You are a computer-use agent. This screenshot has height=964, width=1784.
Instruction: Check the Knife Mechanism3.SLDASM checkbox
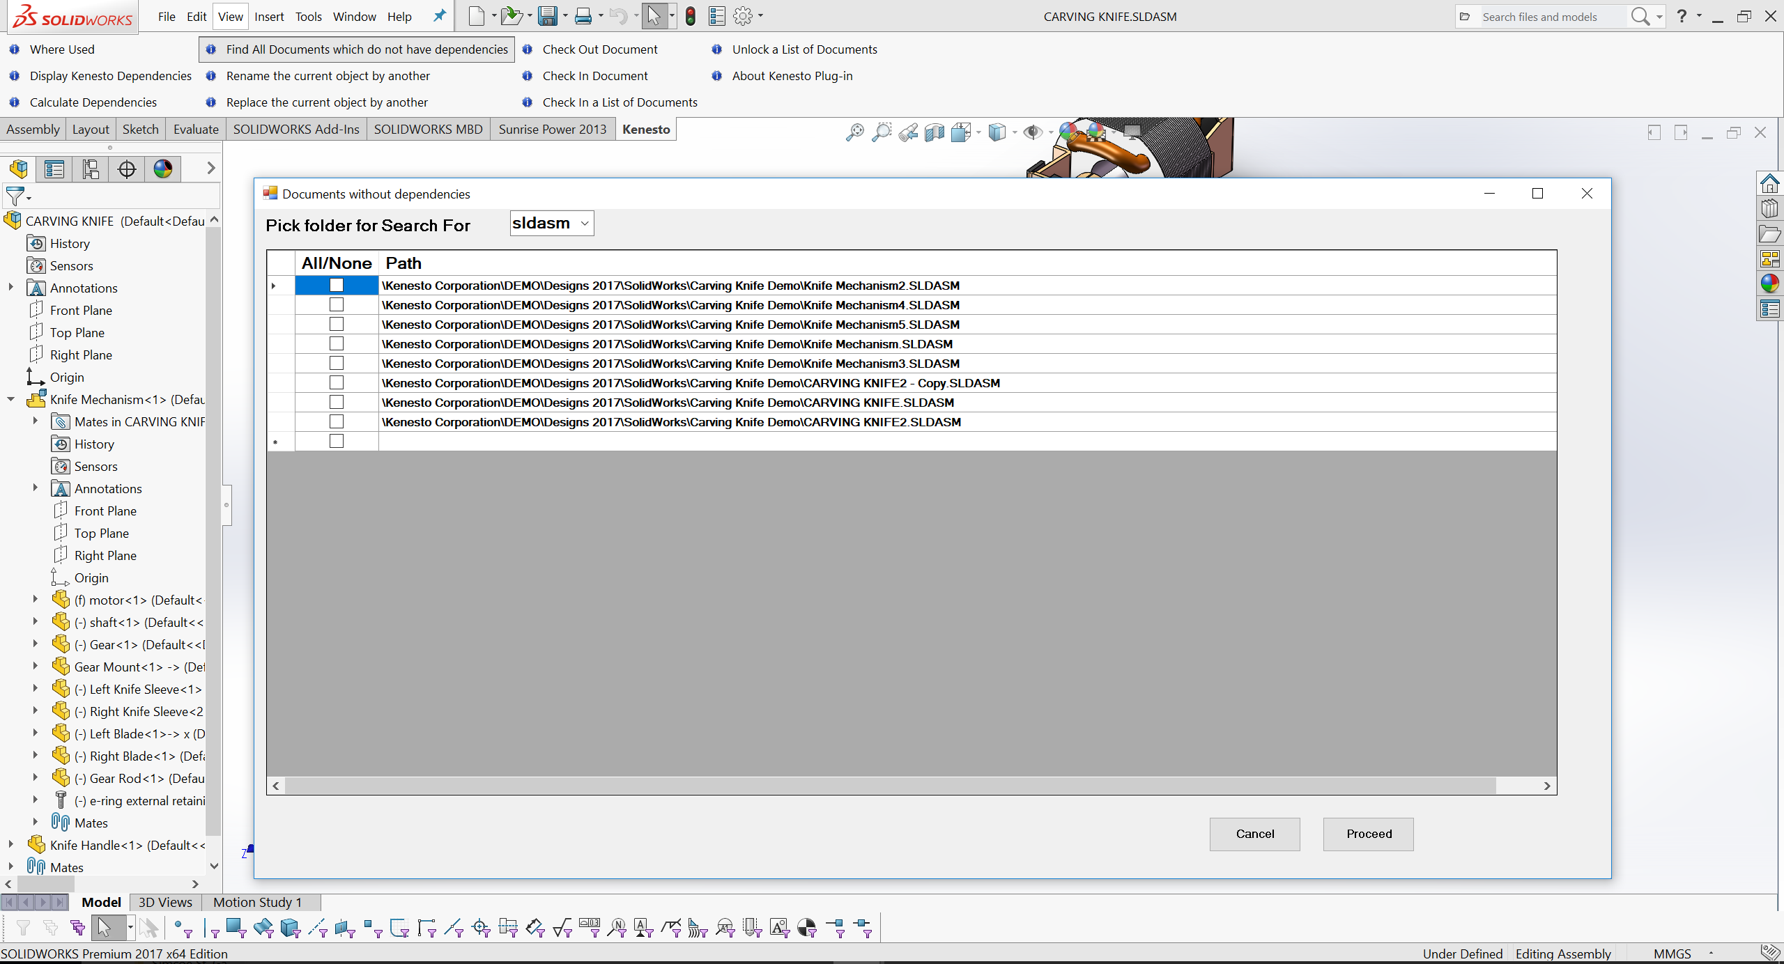337,363
